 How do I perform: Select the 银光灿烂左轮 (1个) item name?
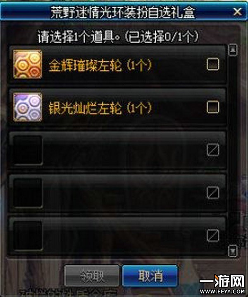[100, 108]
